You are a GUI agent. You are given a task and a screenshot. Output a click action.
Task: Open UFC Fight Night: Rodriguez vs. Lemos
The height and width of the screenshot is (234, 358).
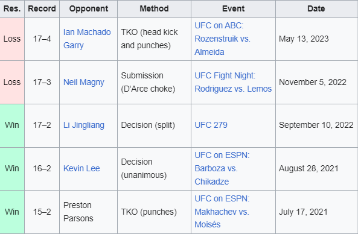point(233,82)
